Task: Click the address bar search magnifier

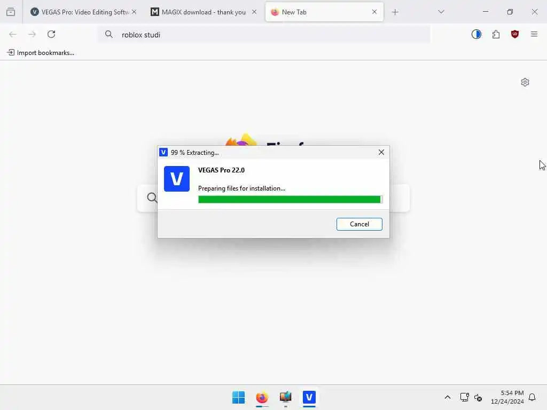Action: click(x=109, y=34)
